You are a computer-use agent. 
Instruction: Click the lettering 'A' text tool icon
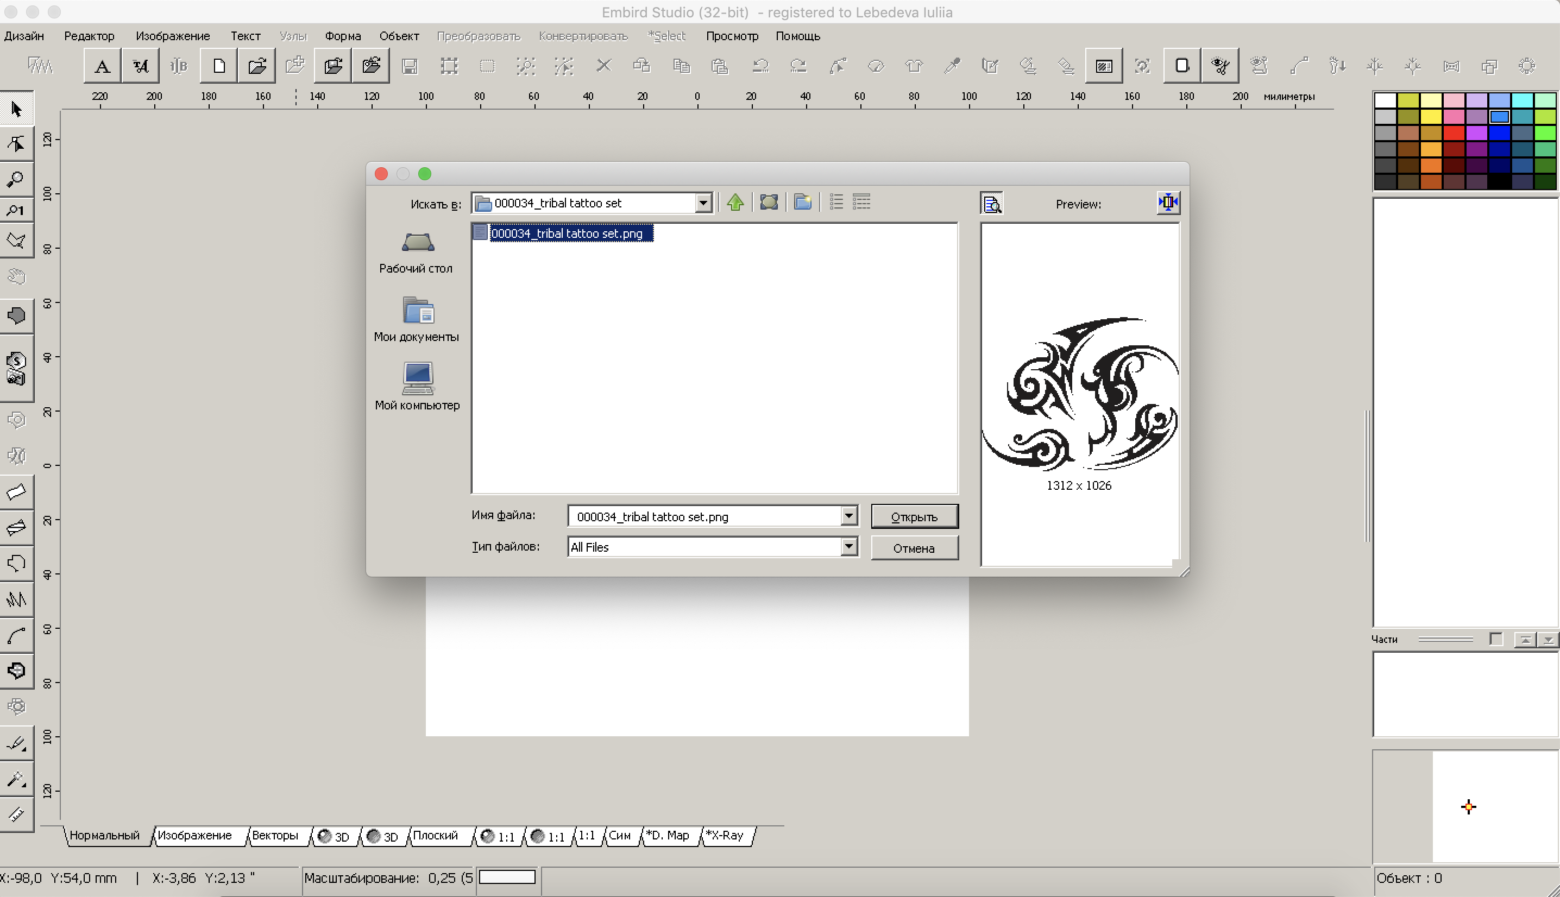click(x=102, y=66)
